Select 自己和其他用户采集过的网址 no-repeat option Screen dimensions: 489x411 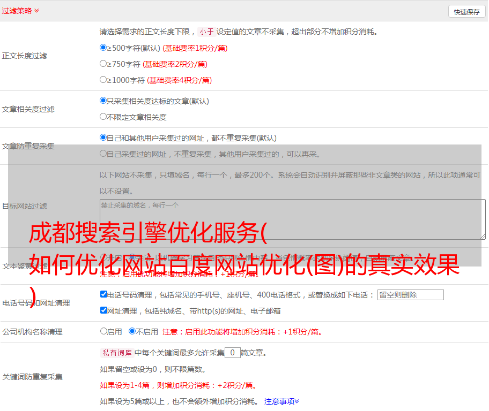(103, 138)
